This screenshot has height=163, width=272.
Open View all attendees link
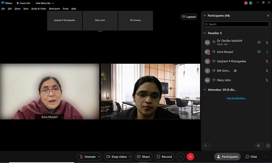[236, 98]
